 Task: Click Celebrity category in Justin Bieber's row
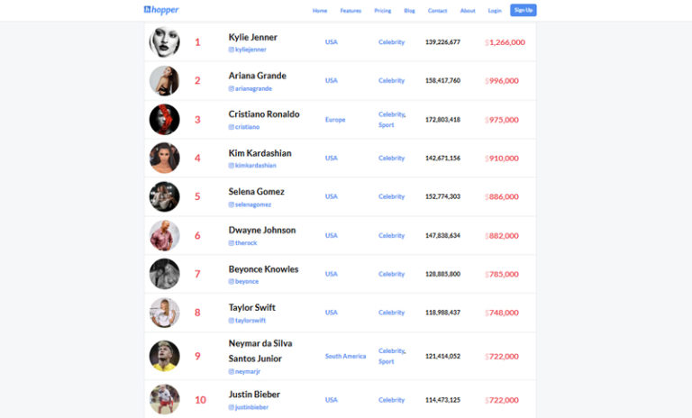pos(391,400)
